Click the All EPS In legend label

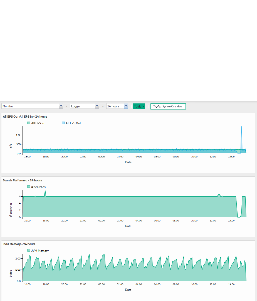[x=38, y=123]
